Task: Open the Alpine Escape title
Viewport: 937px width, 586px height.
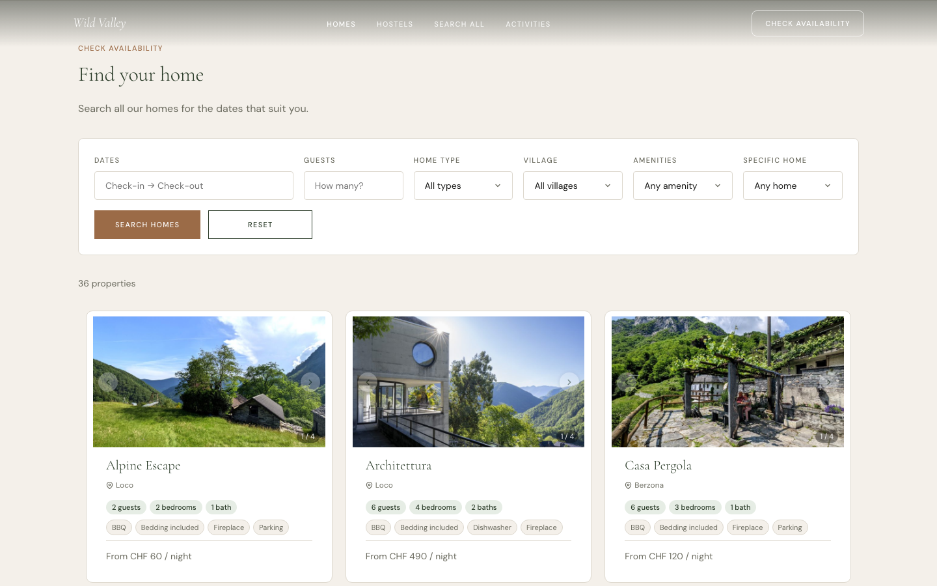Action: 143,466
